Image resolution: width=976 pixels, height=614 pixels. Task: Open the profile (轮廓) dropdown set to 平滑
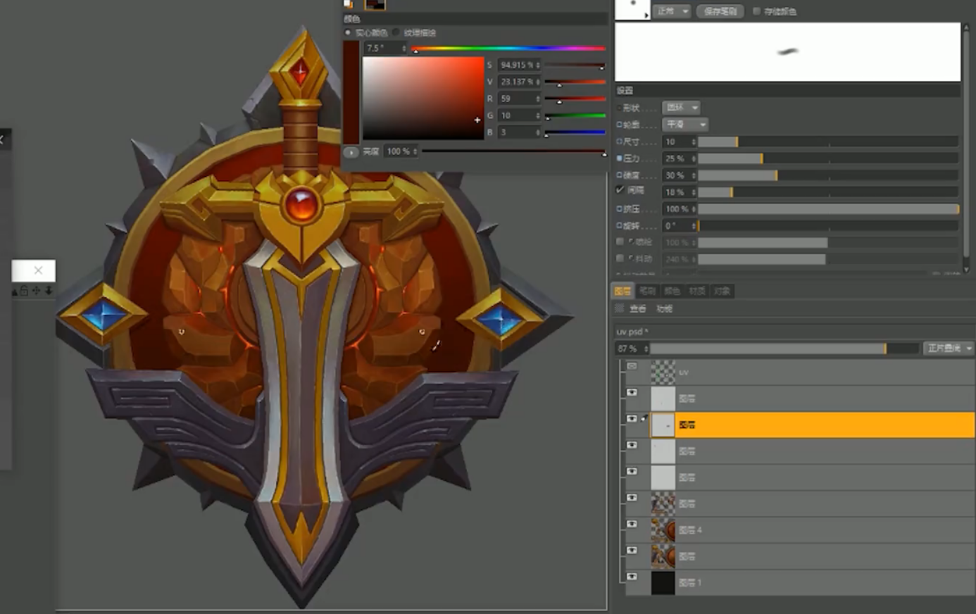click(x=684, y=125)
